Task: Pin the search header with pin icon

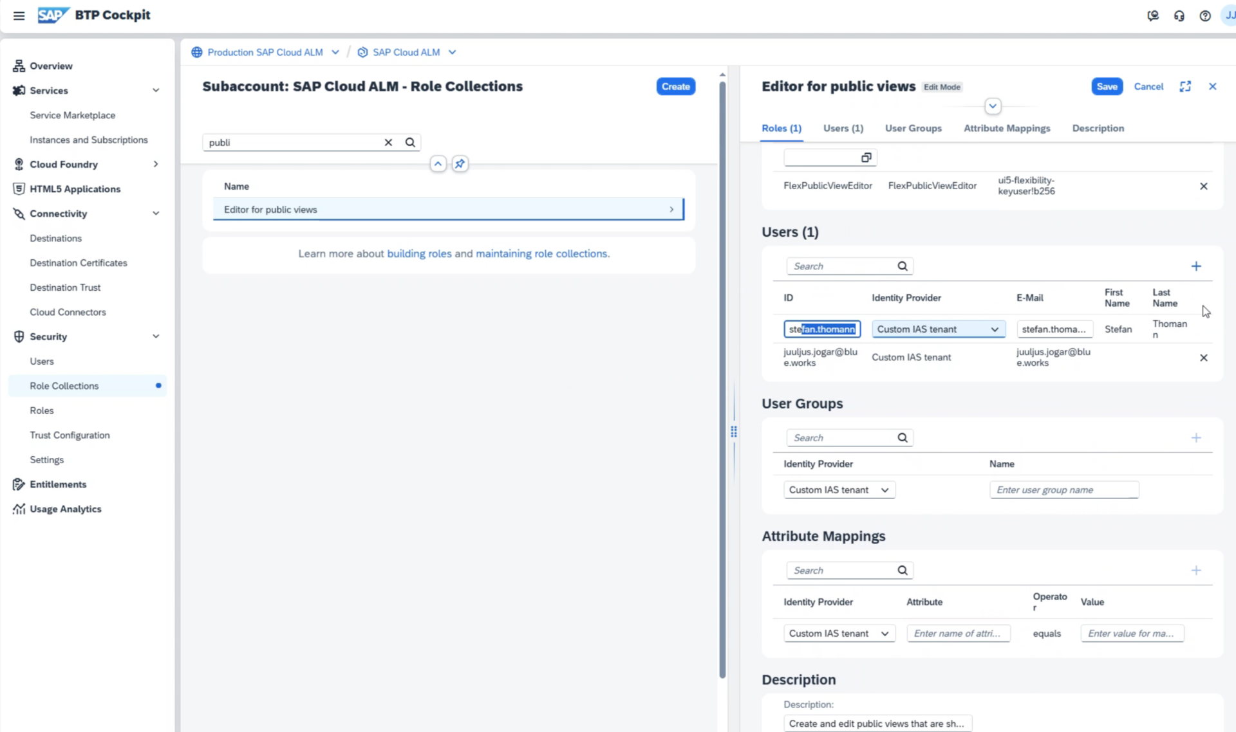Action: point(460,164)
